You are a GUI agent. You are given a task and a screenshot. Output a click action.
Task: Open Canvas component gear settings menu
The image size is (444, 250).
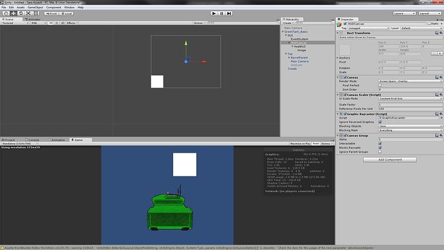click(441, 77)
